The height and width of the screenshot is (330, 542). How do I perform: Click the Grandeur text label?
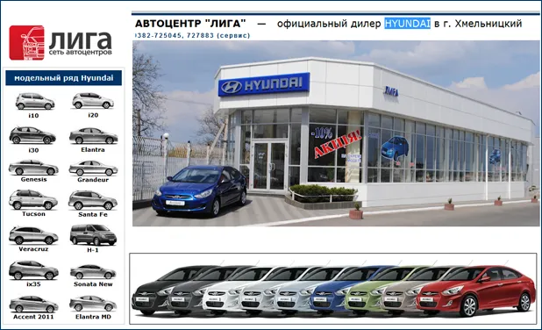tap(93, 180)
